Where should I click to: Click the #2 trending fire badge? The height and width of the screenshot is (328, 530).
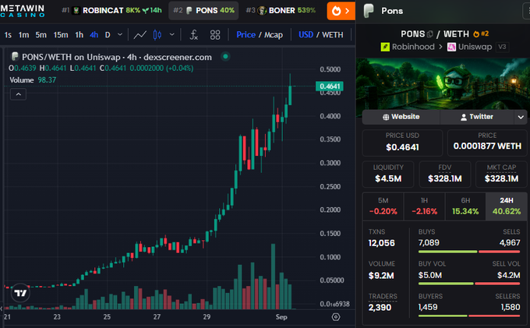coord(481,34)
